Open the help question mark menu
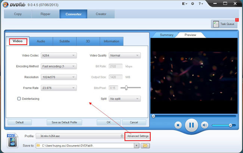243x153 pixels. tap(200, 4)
